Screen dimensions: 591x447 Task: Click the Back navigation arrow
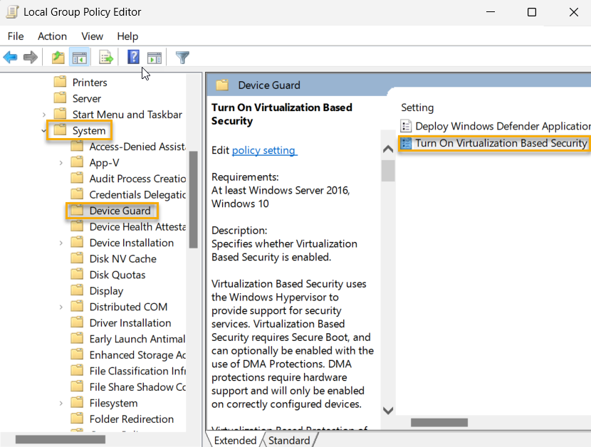point(10,57)
